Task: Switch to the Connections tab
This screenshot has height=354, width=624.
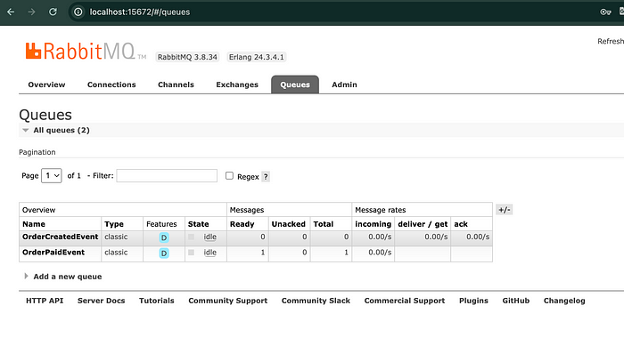Action: pyautogui.click(x=111, y=84)
